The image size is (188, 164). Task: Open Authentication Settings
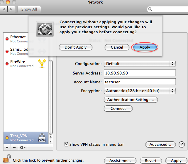[131, 100]
